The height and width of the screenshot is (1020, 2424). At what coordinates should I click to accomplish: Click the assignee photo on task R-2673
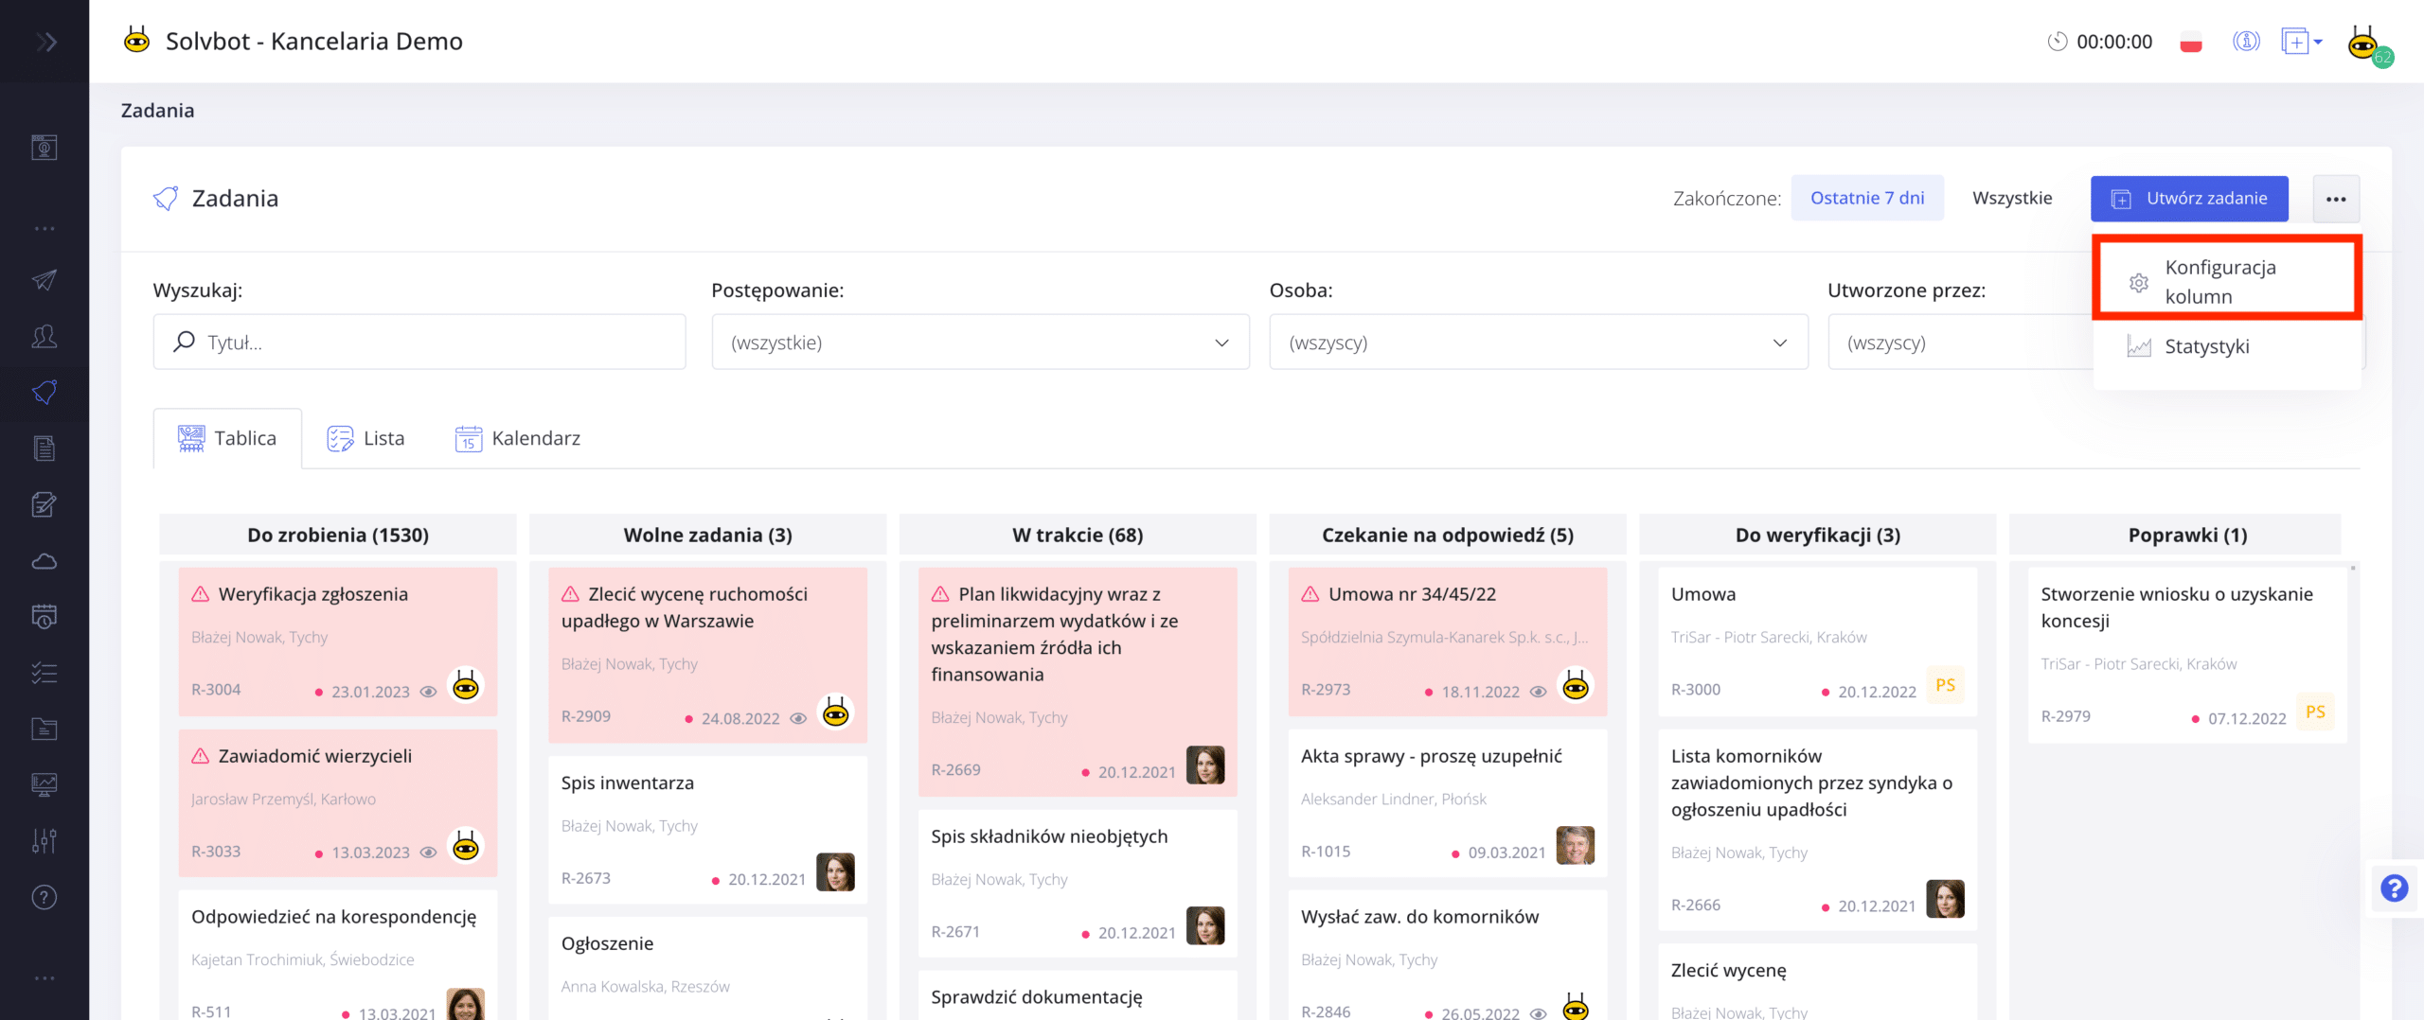pyautogui.click(x=835, y=872)
